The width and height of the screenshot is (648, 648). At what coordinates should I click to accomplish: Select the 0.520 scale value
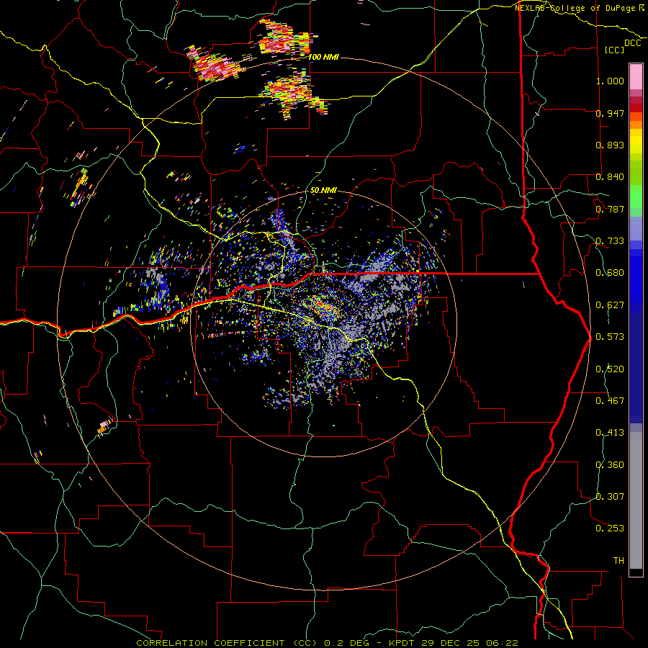(x=610, y=369)
